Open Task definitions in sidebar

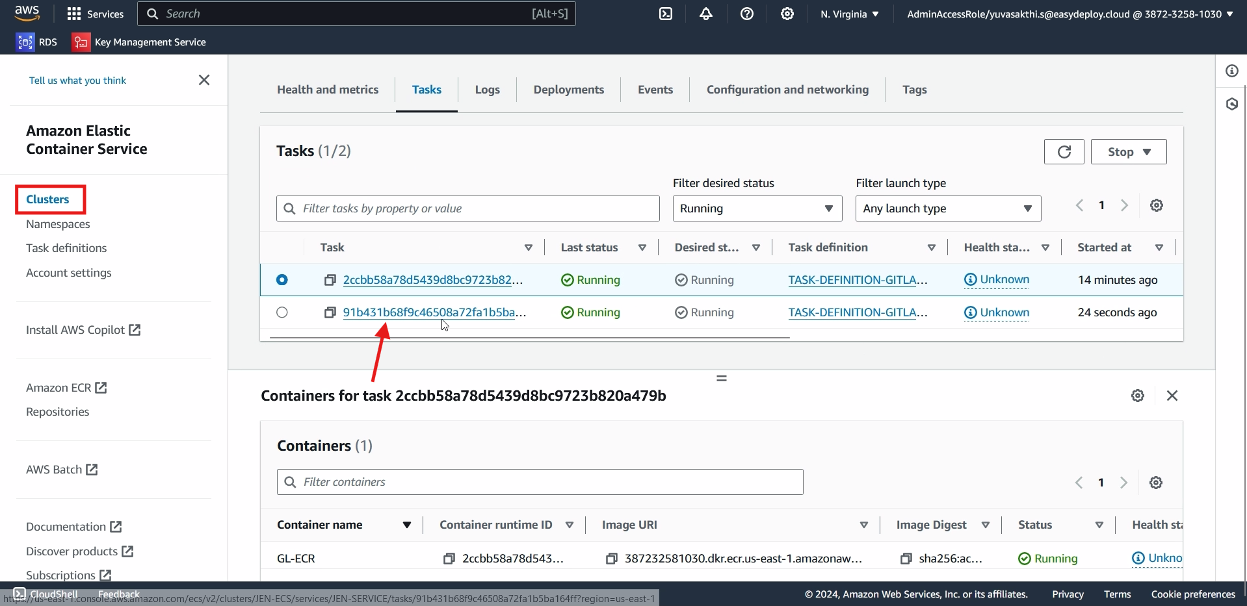66,248
